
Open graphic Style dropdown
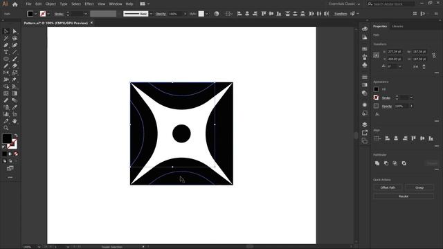point(207,14)
